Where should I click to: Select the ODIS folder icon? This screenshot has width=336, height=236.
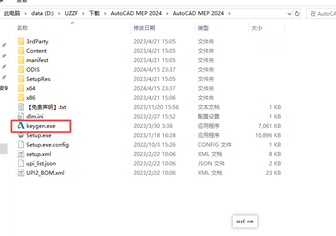point(21,69)
